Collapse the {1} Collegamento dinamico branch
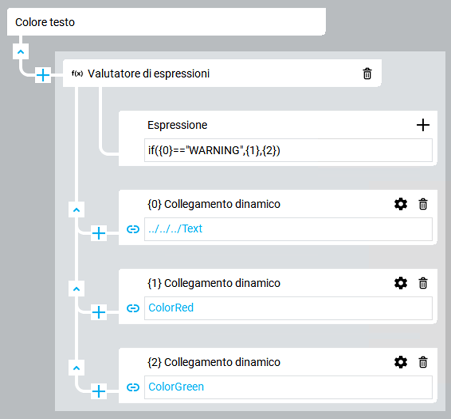 (76, 289)
